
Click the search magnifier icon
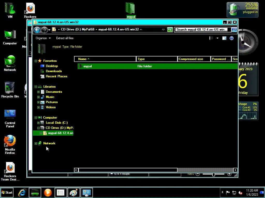pos(234,30)
